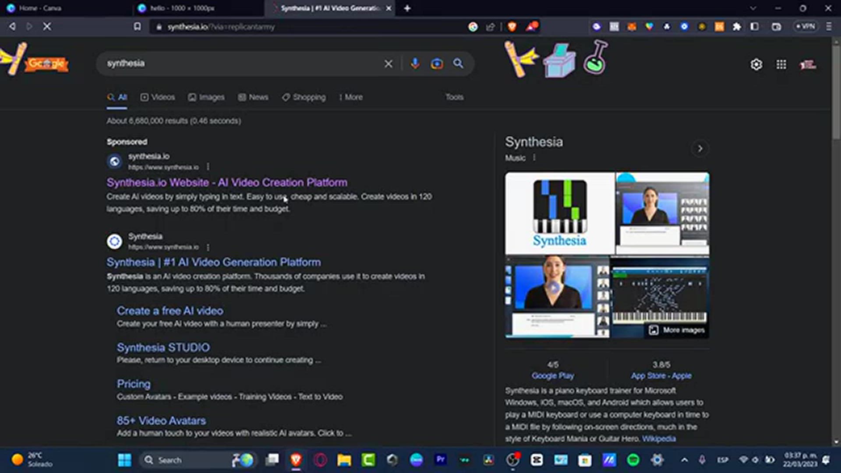Clear the search box with X
The image size is (841, 473).
(x=388, y=64)
